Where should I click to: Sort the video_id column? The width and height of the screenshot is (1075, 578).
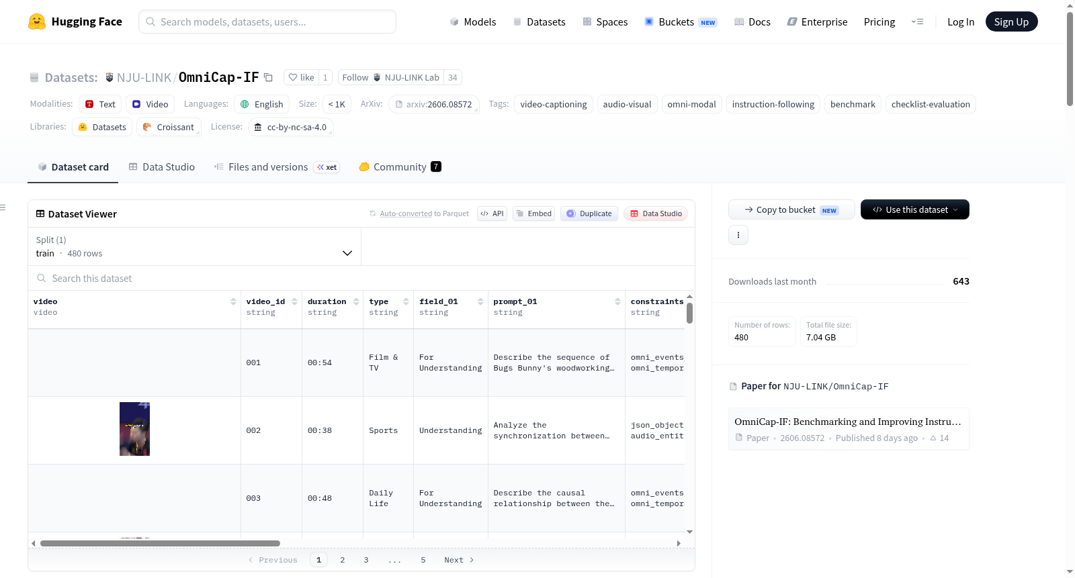[x=294, y=301]
